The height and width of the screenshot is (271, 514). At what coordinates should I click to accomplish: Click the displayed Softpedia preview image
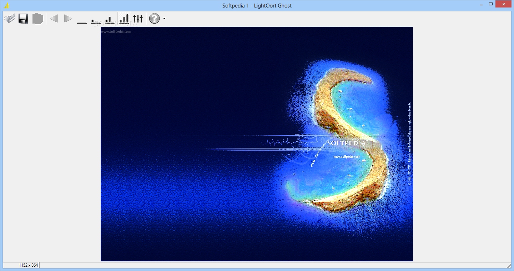click(x=257, y=144)
